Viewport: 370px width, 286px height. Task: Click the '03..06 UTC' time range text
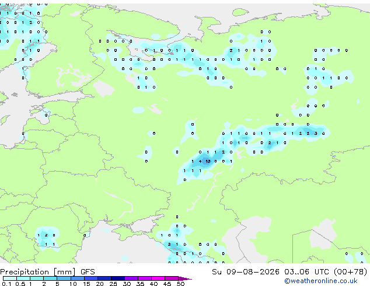(x=306, y=272)
